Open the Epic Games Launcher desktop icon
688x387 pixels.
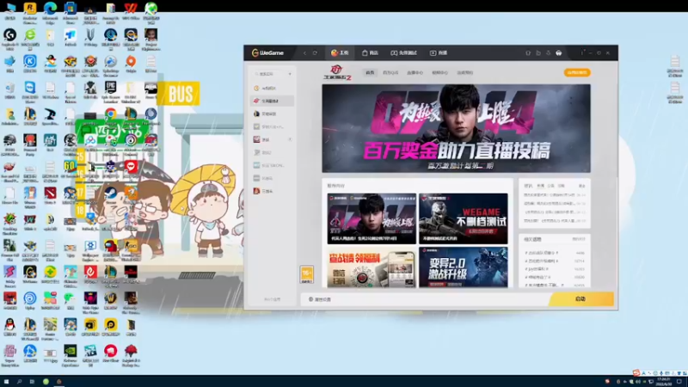click(111, 91)
